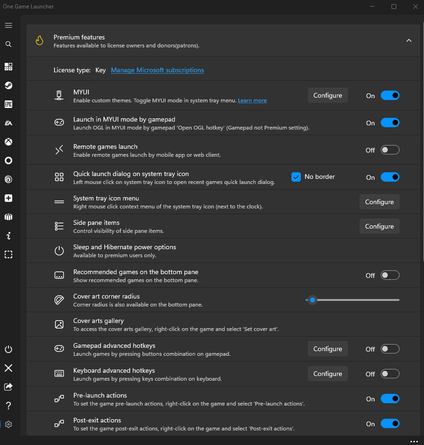This screenshot has width=424, height=445.
Task: Click the MYUI row icon
Action: click(59, 95)
